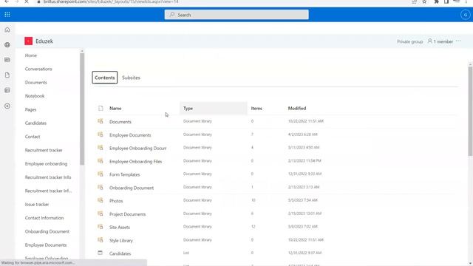Click the Project Documents library icon

point(101,214)
